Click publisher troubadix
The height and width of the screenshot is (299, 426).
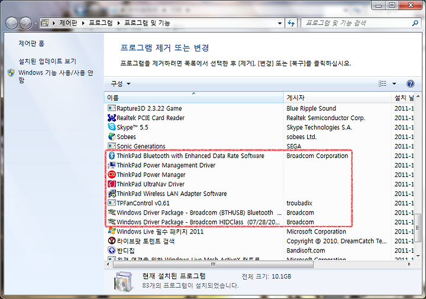click(299, 203)
